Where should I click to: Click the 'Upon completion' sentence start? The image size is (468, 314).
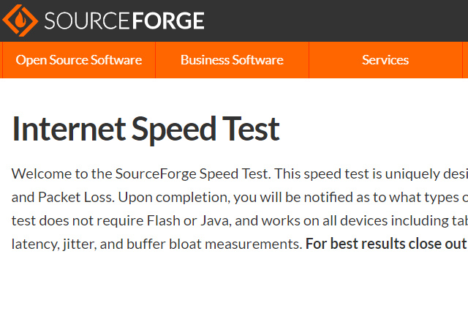(x=162, y=197)
